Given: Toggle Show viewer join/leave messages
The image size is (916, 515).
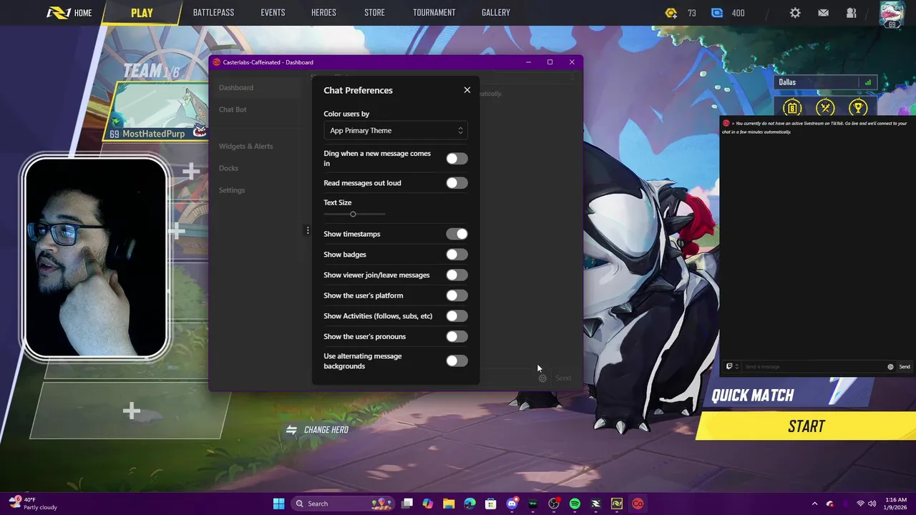Looking at the screenshot, I should [x=457, y=275].
